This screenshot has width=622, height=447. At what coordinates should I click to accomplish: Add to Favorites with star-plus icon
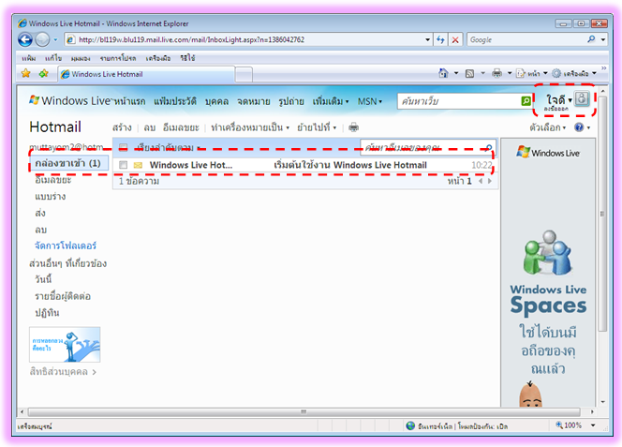44,73
